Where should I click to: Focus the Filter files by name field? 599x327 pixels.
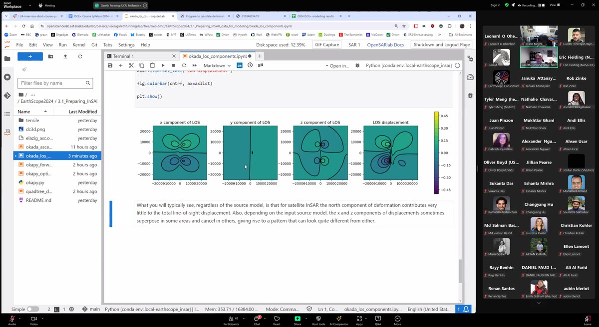[x=55, y=83]
